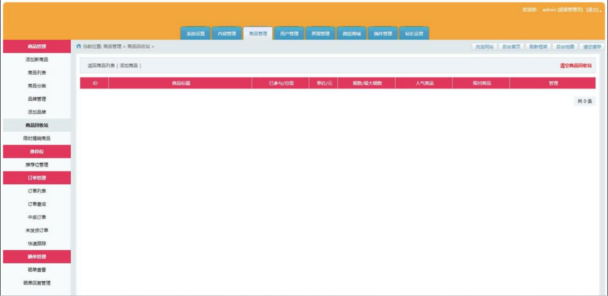
Task: Open the 内容管理 tab
Action: 227,34
